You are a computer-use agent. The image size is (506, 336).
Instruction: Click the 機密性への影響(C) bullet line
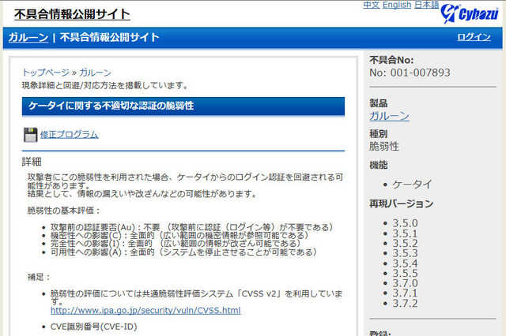click(x=179, y=235)
